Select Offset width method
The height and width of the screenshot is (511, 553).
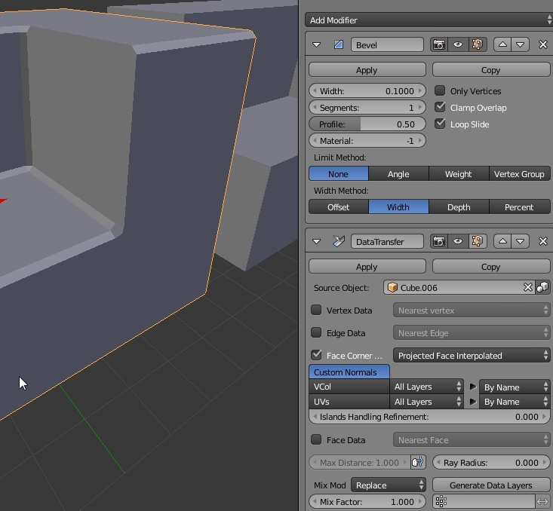click(339, 207)
